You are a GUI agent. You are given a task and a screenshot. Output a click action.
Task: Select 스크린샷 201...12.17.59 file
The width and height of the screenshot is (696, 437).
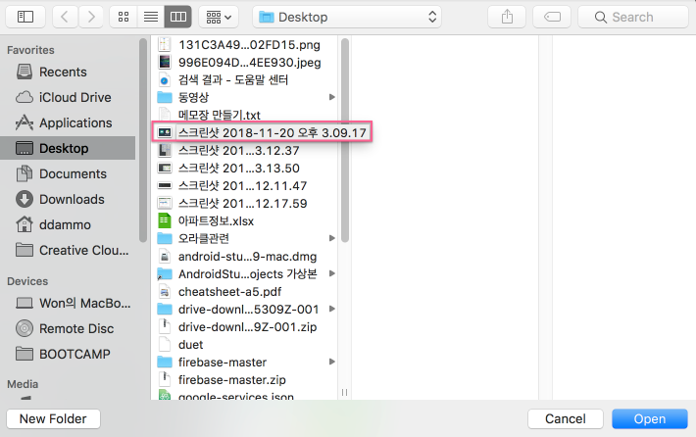point(244,203)
